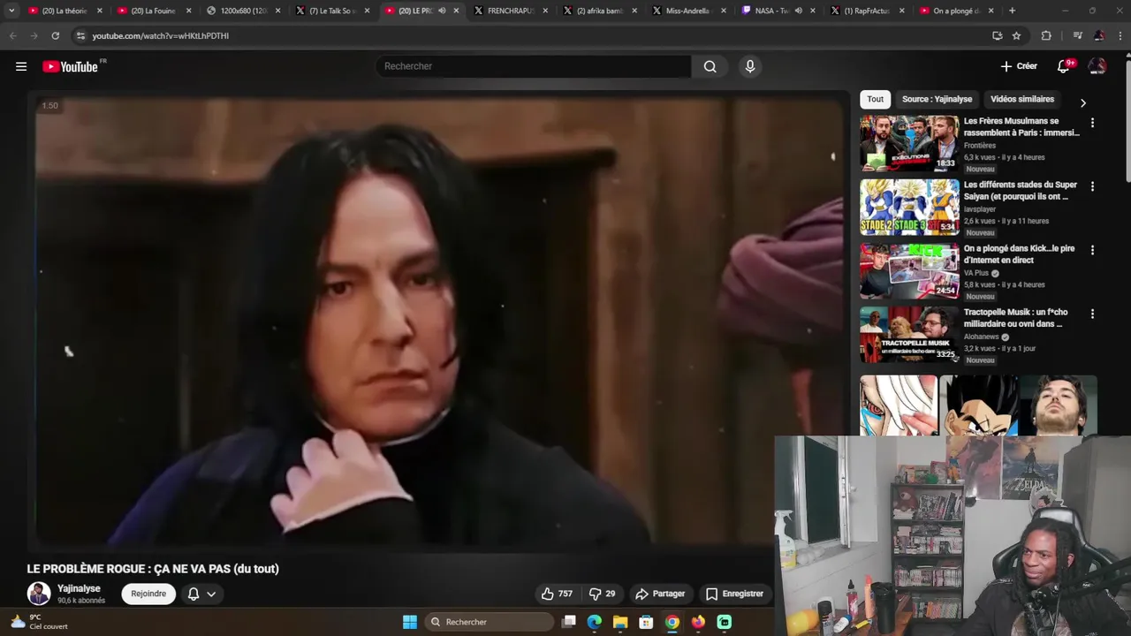Click the address bar URL

(161, 35)
